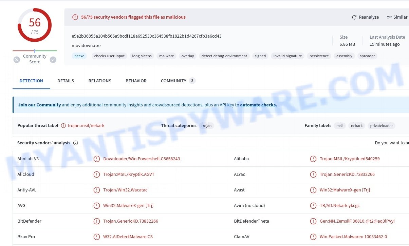Click the alert icon for Avast detection

pyautogui.click(x=313, y=190)
